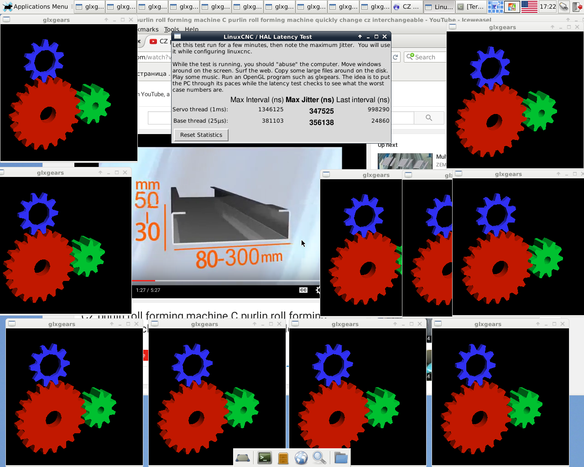Click Reset Statistics in the Latency Test
This screenshot has width=584, height=467.
click(201, 135)
